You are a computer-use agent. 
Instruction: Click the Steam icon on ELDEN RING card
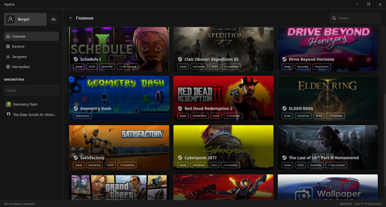tap(284, 109)
